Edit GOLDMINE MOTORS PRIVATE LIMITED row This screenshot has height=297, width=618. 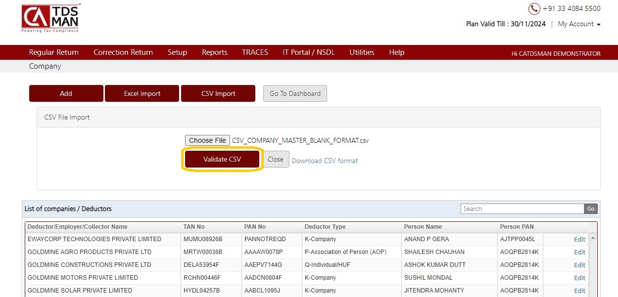(579, 278)
